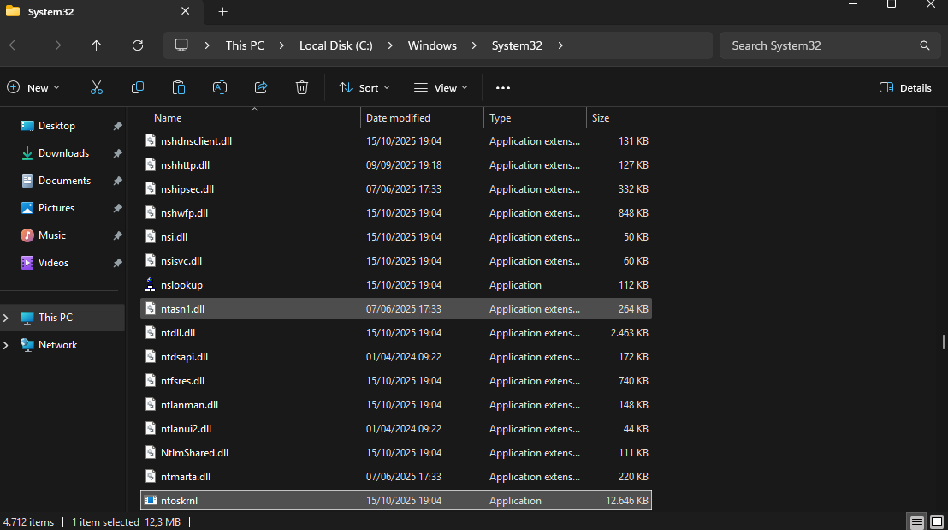Click chevron after Windows in breadcrumb
The image size is (948, 530).
coord(474,45)
